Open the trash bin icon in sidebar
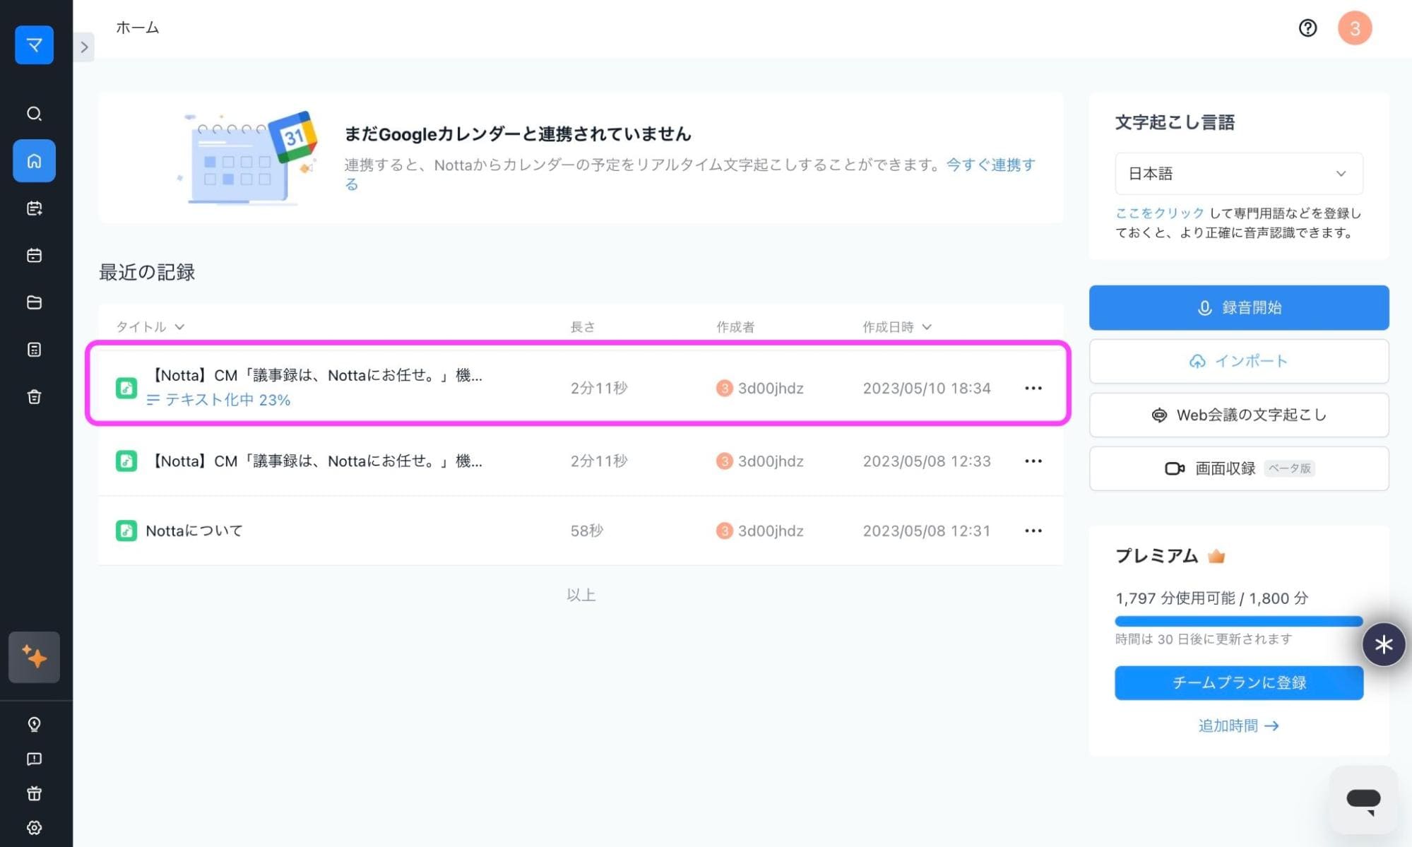Screen dimensions: 1412x847 34,396
